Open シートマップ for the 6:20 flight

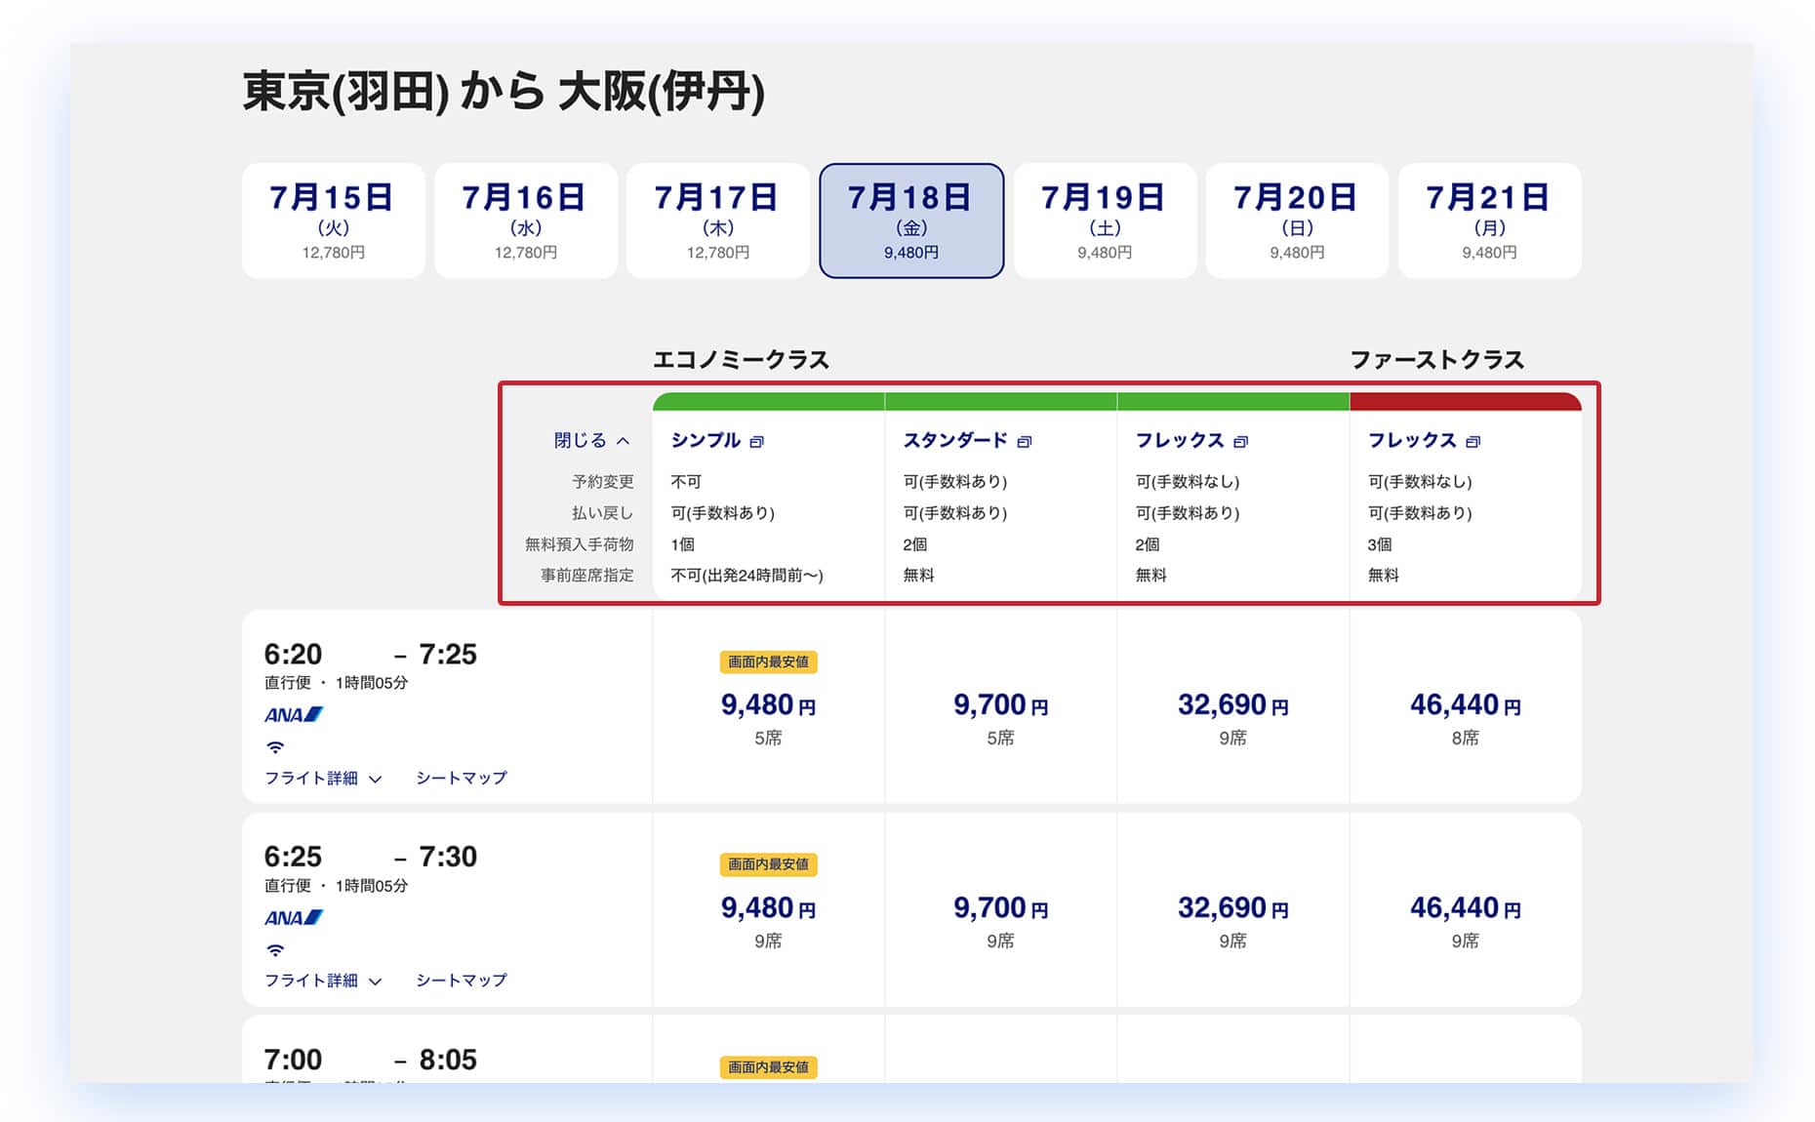click(x=462, y=779)
